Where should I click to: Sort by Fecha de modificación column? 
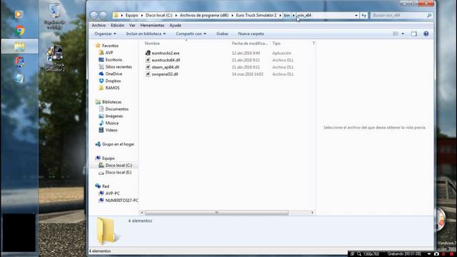click(x=250, y=44)
